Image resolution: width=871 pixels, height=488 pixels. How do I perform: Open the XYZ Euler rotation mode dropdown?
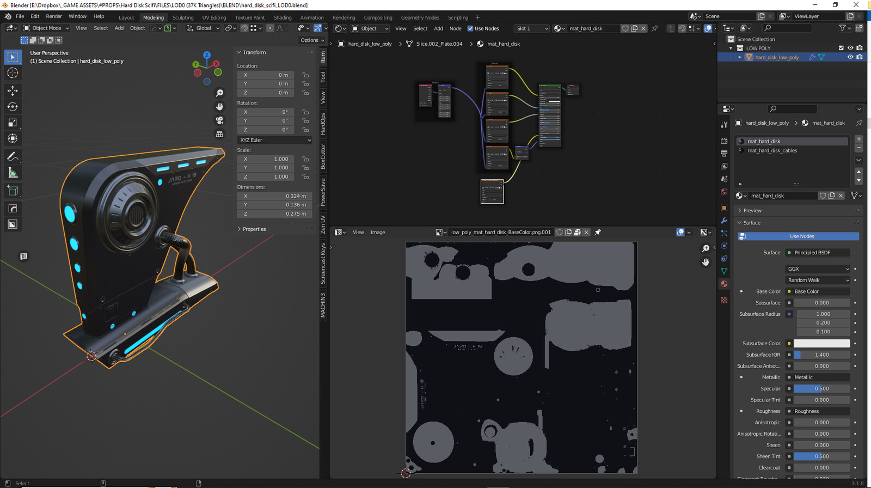(x=275, y=140)
